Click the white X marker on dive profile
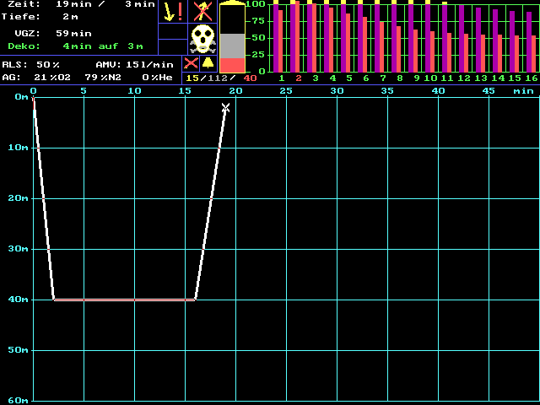The image size is (540, 405). [x=225, y=107]
